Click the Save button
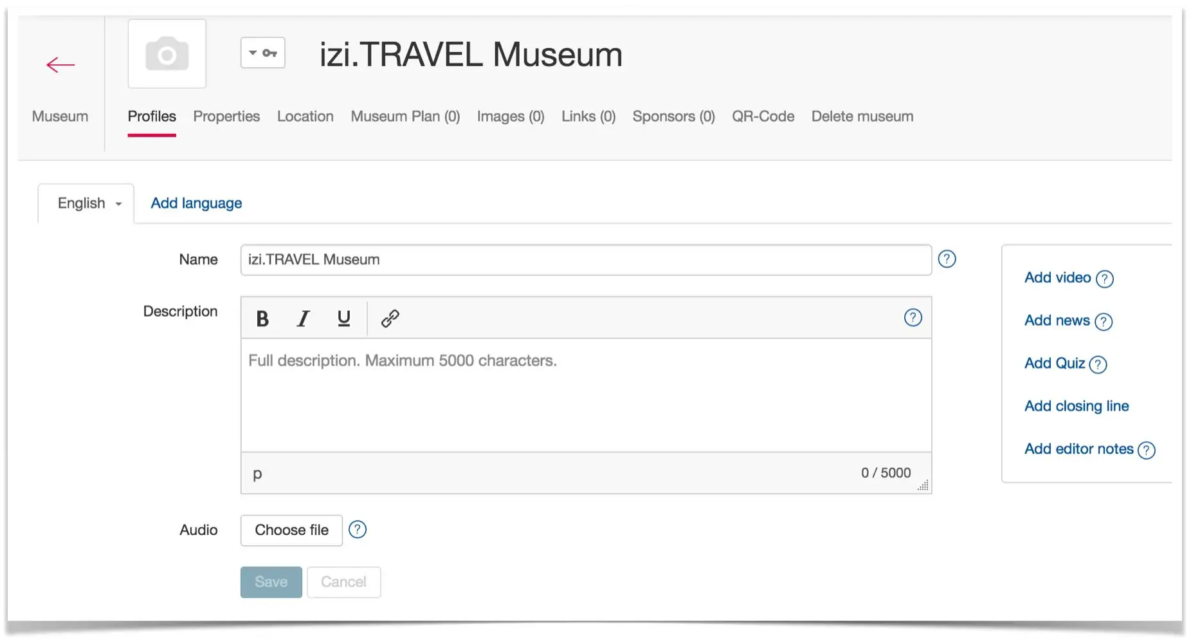Image resolution: width=1191 pixels, height=641 pixels. 271,582
